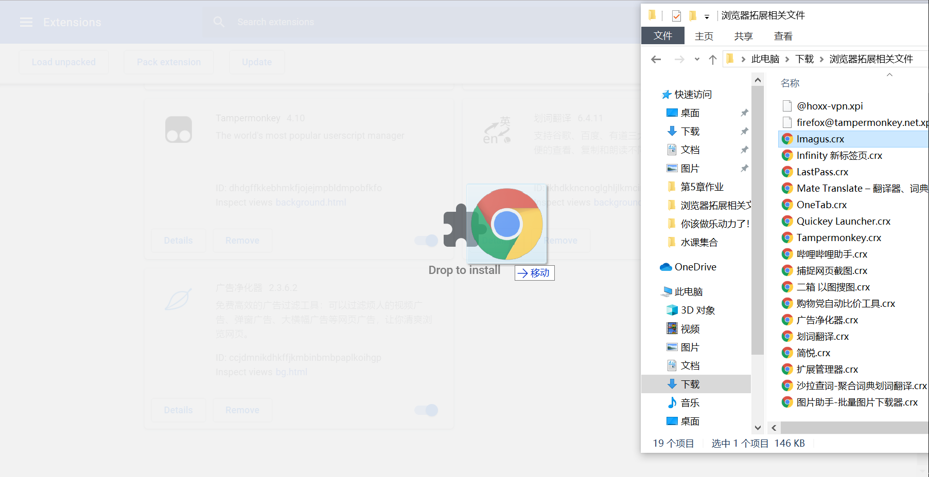Click the 划词翻译 extension icon
Image resolution: width=929 pixels, height=477 pixels.
tap(497, 130)
